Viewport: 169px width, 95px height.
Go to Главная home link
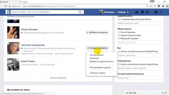[x=121, y=12]
